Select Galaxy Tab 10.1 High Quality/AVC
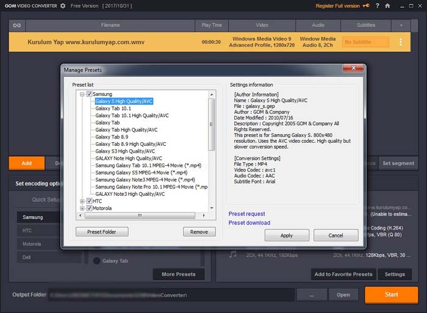Screen dimensions: 427x313 pyautogui.click(x=132, y=115)
